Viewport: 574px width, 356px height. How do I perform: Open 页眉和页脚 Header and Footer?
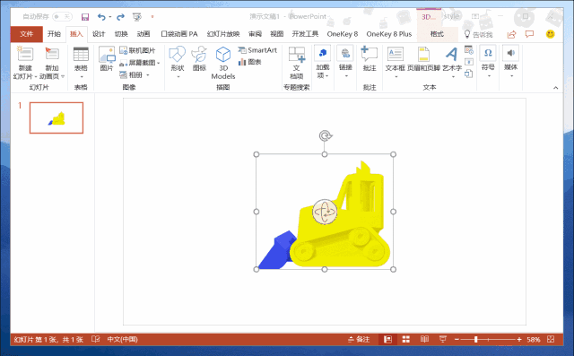pos(423,58)
